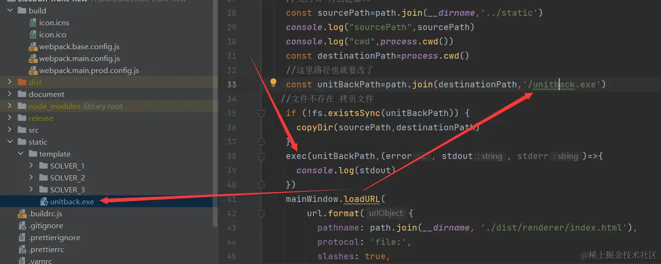Click line number 28 in the gutter
Screen dimensions: 661x264
pos(231,13)
